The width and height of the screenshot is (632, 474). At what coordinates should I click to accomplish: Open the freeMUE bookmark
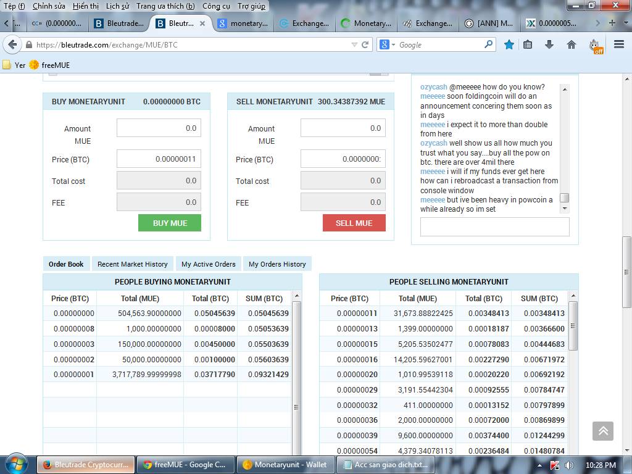pyautogui.click(x=49, y=65)
